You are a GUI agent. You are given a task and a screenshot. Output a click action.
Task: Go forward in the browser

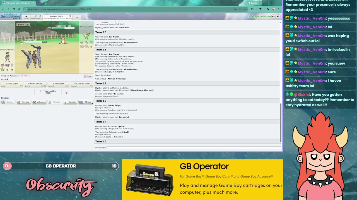[9, 9]
